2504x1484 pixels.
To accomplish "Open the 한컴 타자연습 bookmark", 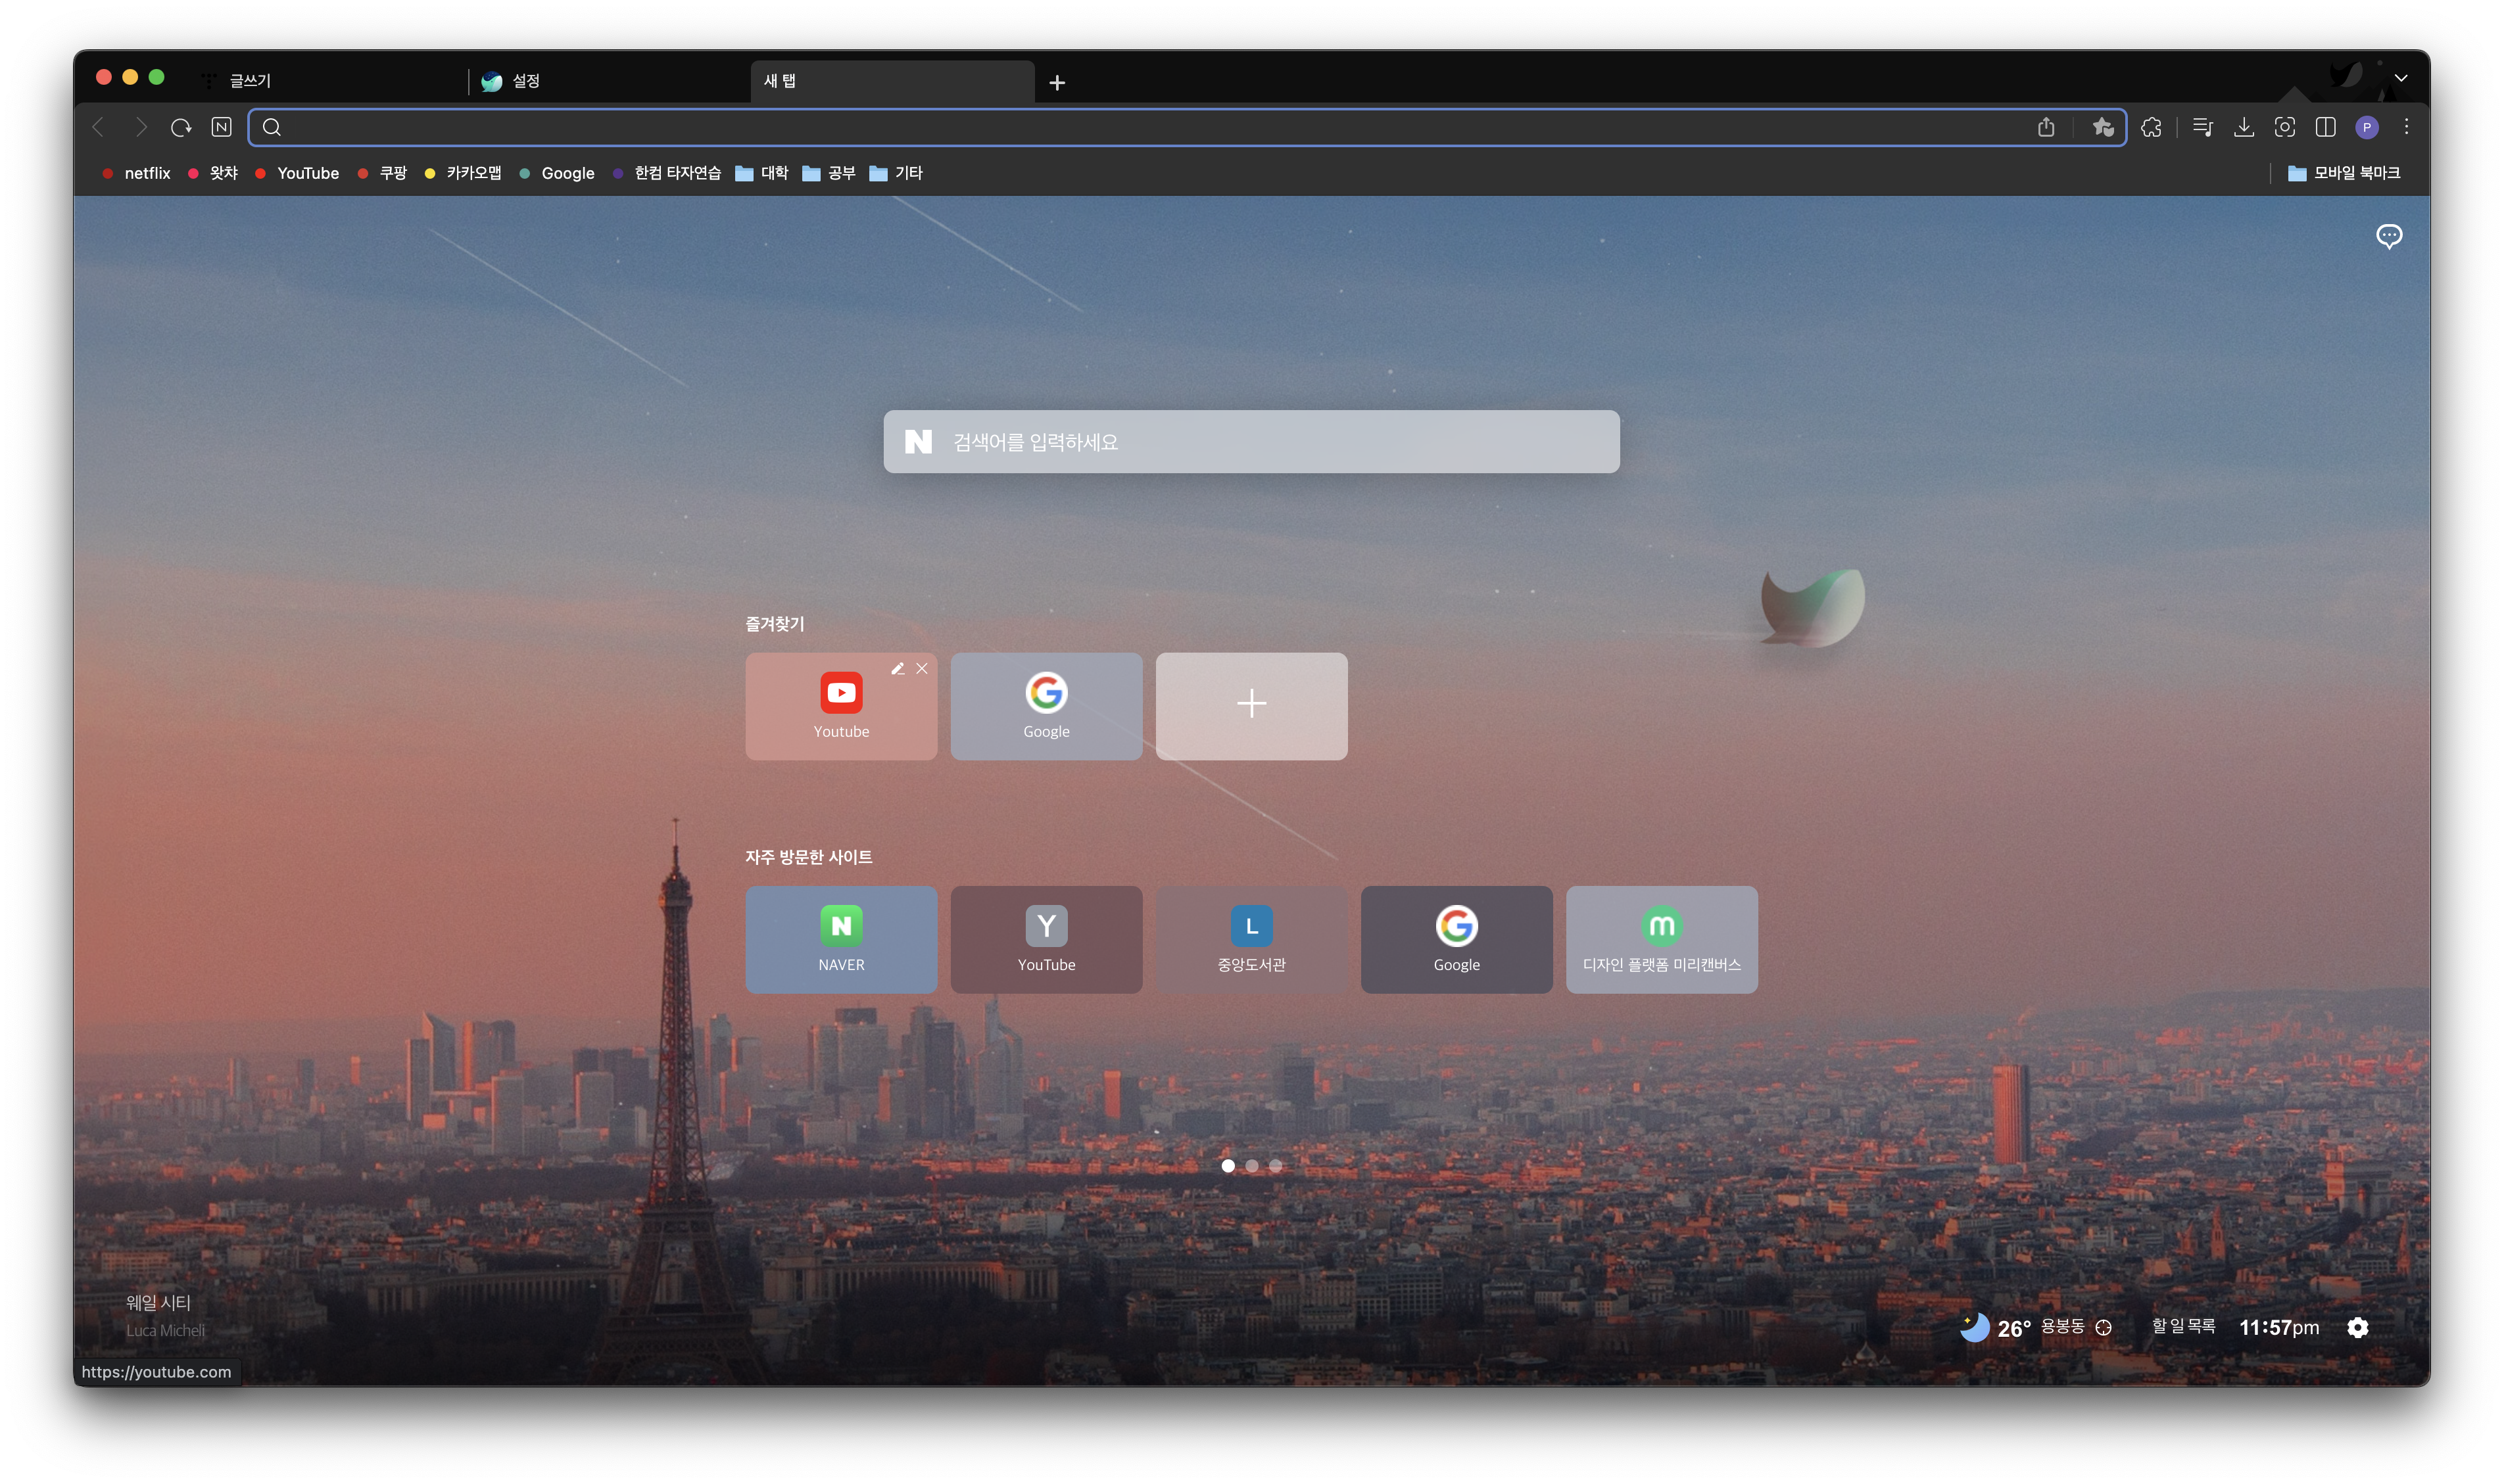I will pos(666,173).
